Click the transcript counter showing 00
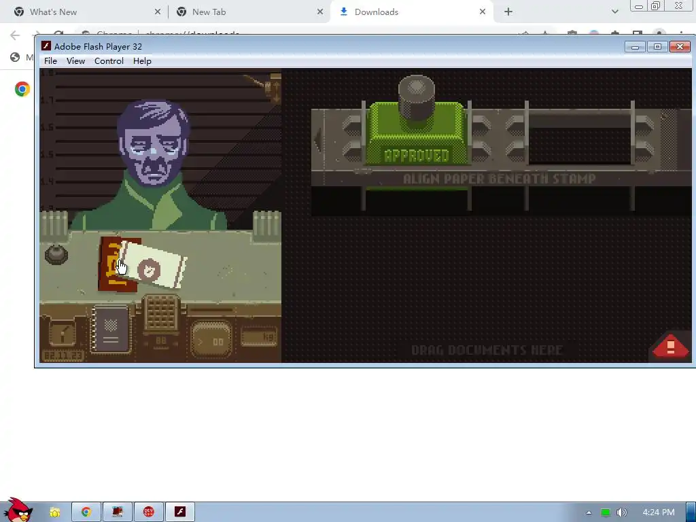Viewport: 696px width, 522px height. [x=211, y=341]
